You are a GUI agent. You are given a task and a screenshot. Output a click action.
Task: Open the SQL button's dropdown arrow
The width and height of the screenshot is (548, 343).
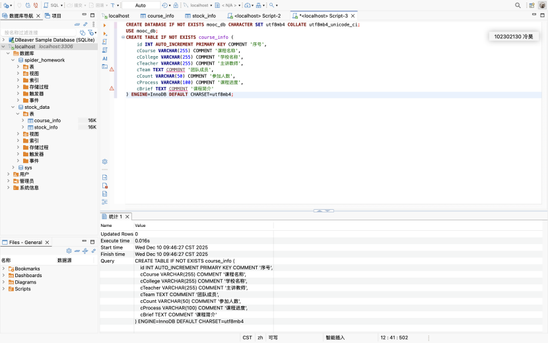coord(62,5)
